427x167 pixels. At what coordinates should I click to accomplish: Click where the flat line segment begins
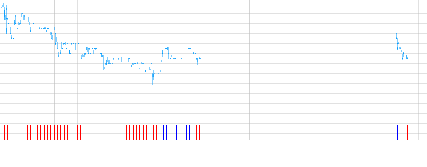pyautogui.click(x=201, y=60)
